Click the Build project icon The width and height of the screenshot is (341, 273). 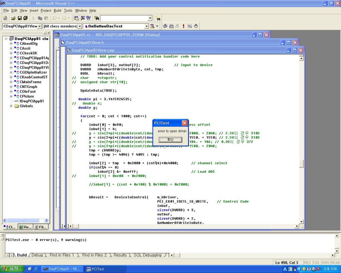pyautogui.click(x=171, y=26)
